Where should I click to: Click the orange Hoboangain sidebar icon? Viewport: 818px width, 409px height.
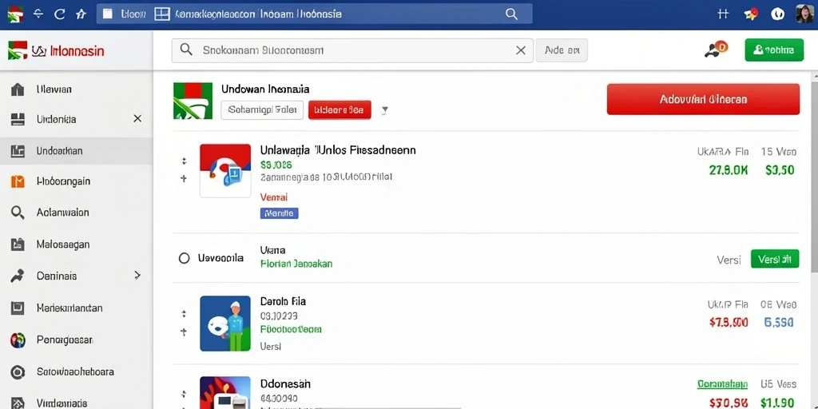pyautogui.click(x=18, y=181)
